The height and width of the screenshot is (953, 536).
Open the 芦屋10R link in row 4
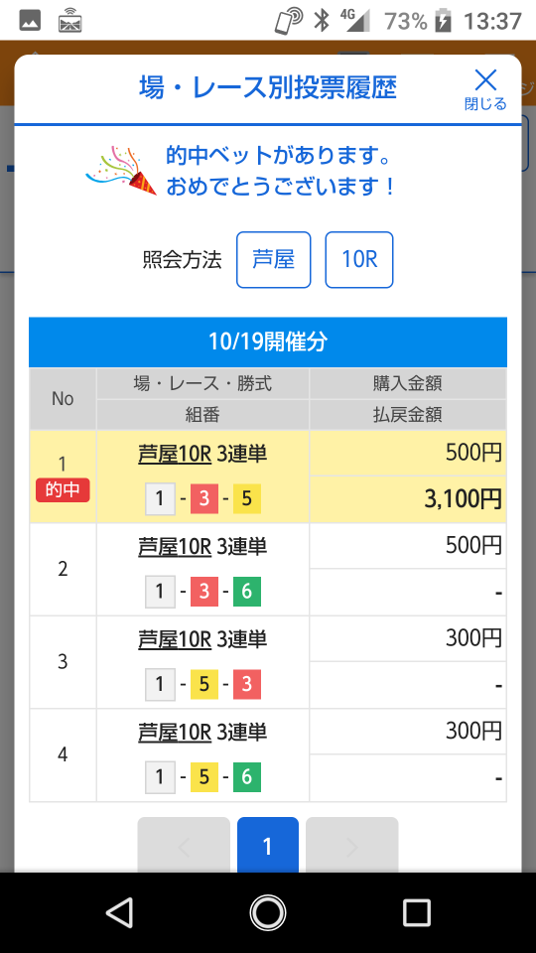point(175,731)
